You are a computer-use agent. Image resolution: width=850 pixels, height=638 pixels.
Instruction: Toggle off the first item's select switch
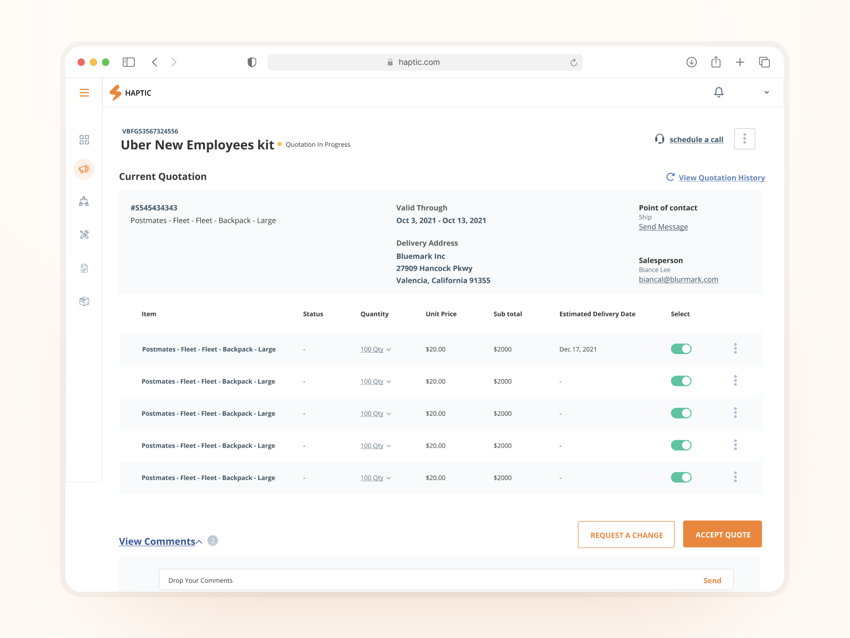681,349
